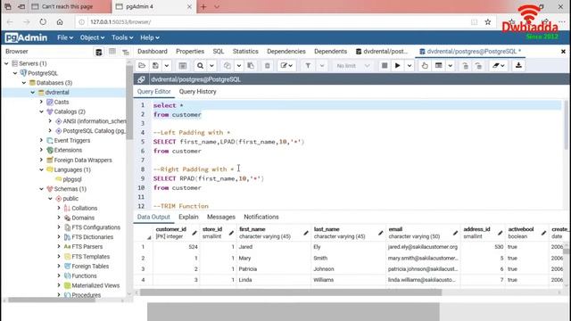This screenshot has width=571, height=321.
Task: Collapse the Schemas (1) node
Action: pos(42,189)
